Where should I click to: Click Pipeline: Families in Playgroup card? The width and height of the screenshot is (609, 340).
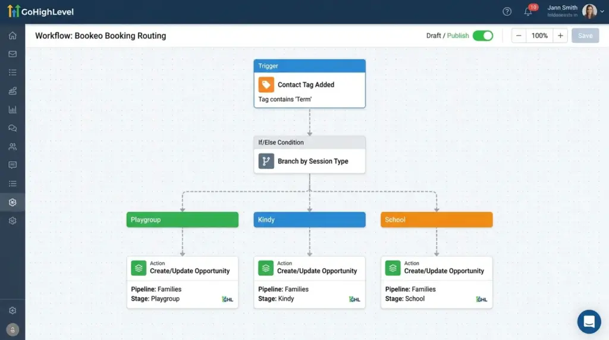click(x=156, y=289)
